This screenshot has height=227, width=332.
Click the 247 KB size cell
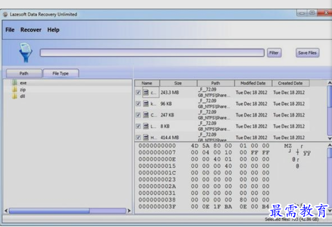click(167, 115)
